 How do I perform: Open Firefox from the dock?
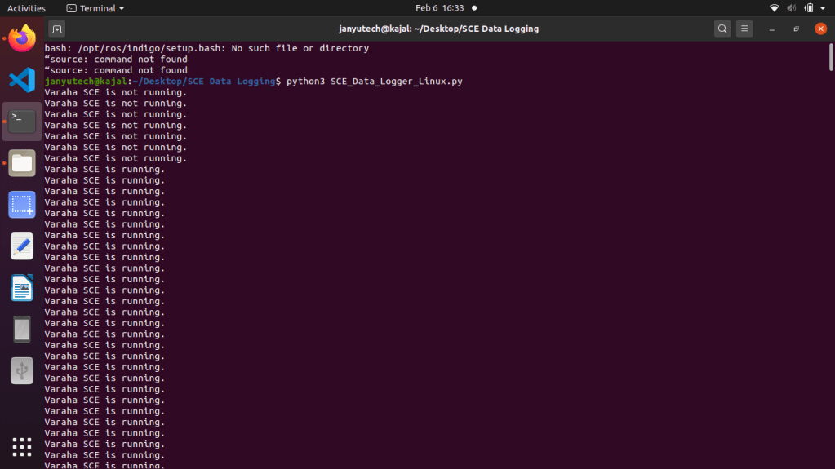pyautogui.click(x=22, y=38)
